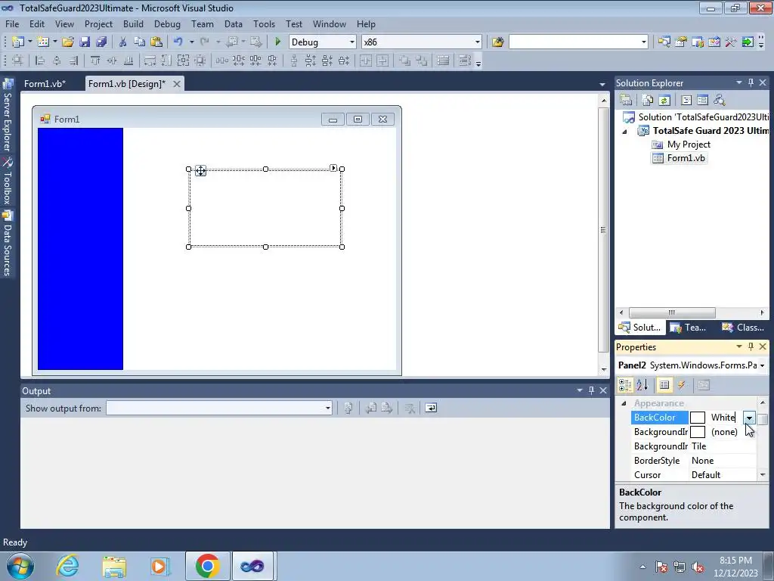The height and width of the screenshot is (581, 774).
Task: Open the x86 platform dropdown
Action: pyautogui.click(x=478, y=42)
